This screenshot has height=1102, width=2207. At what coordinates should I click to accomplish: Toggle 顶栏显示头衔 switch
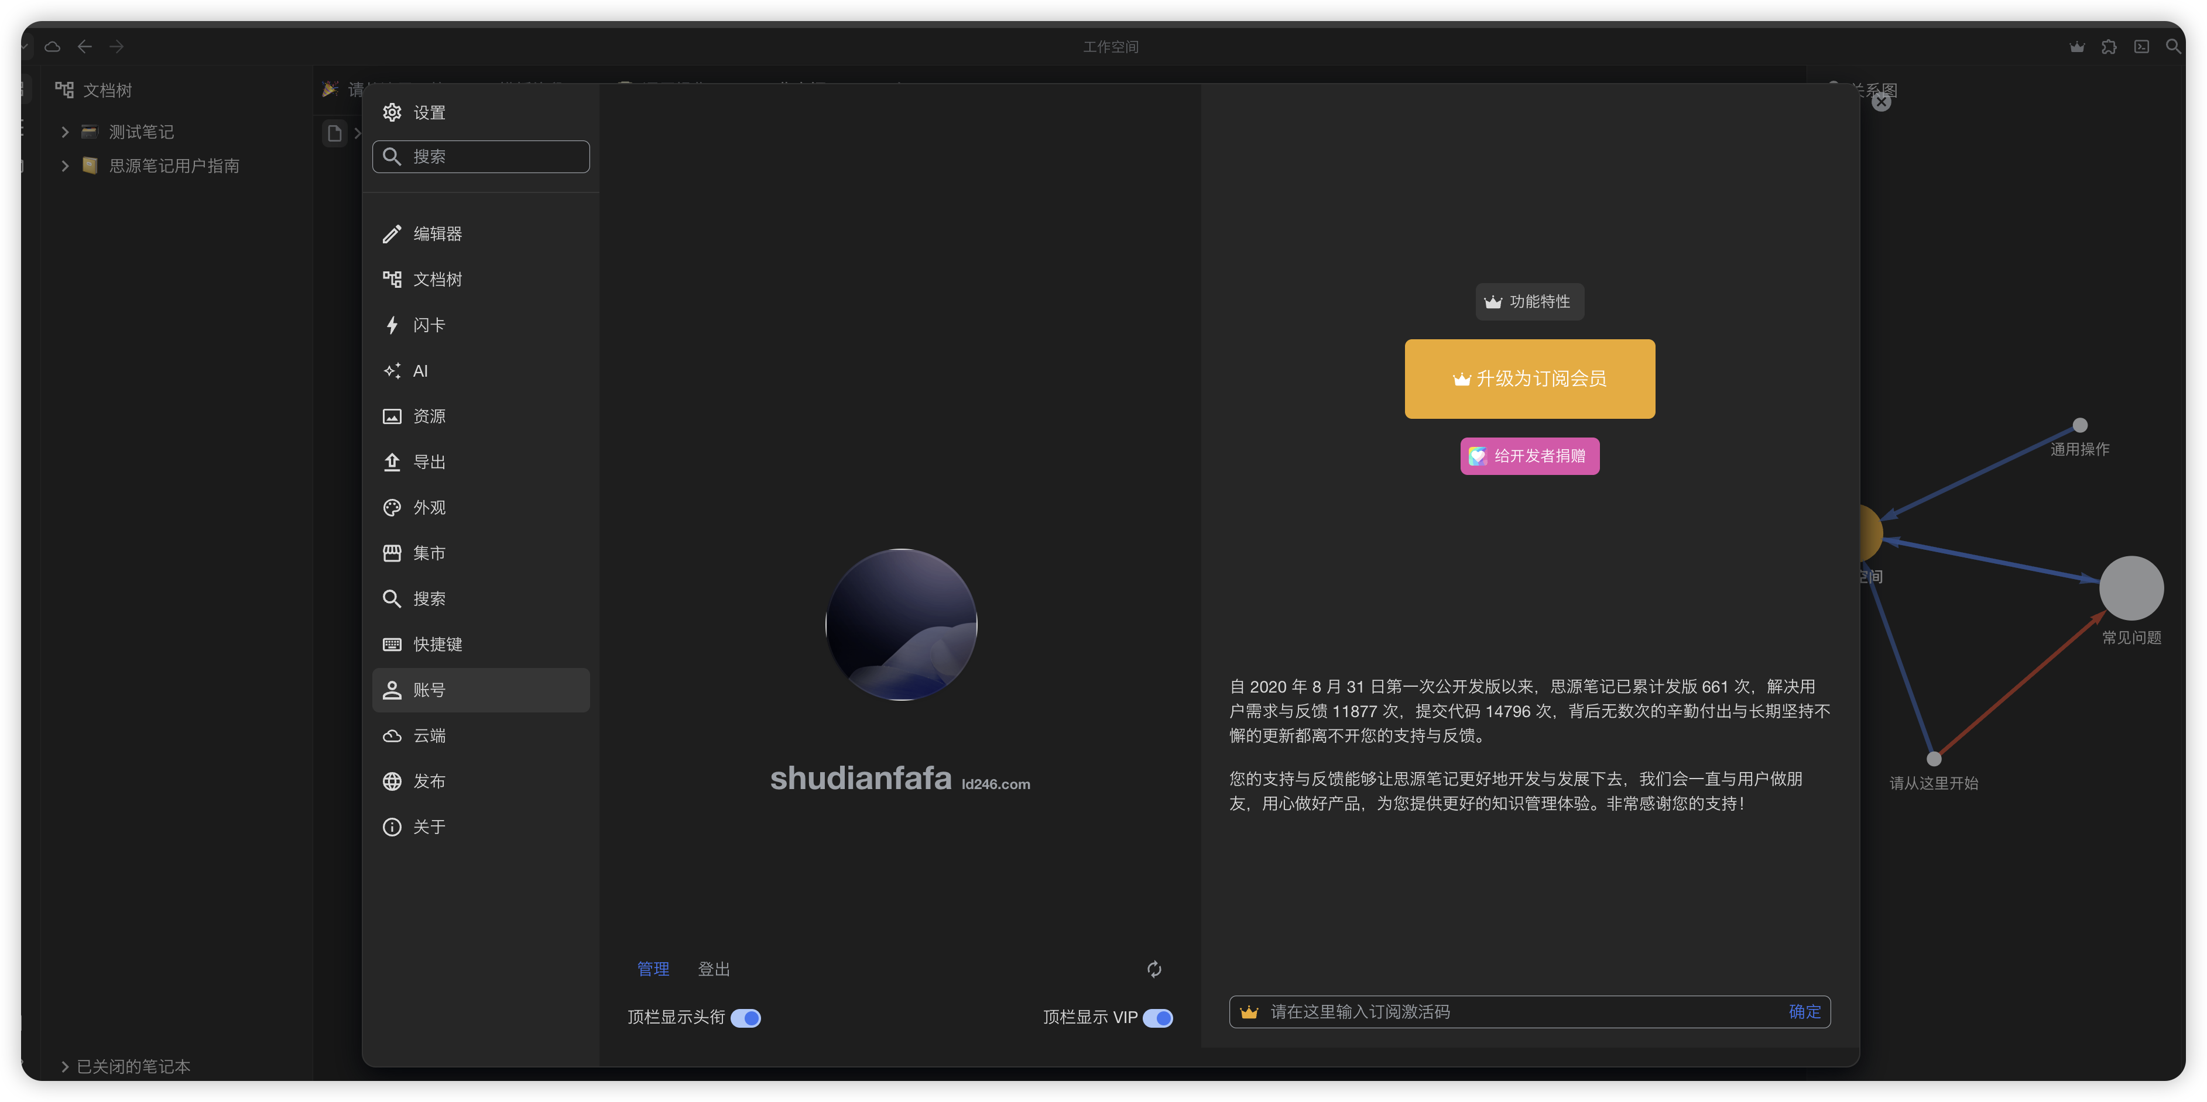coord(745,1017)
